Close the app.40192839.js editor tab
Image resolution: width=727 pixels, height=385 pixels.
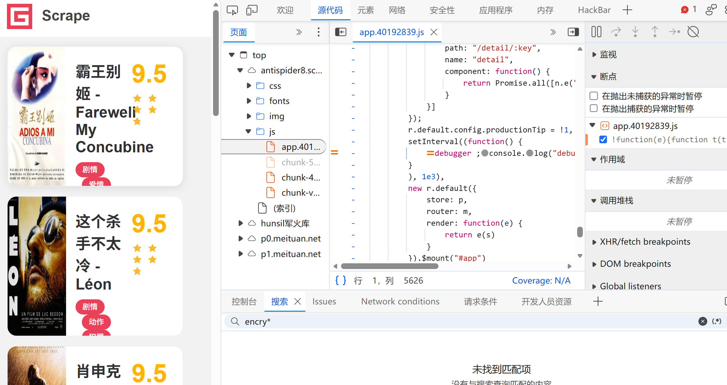[434, 32]
